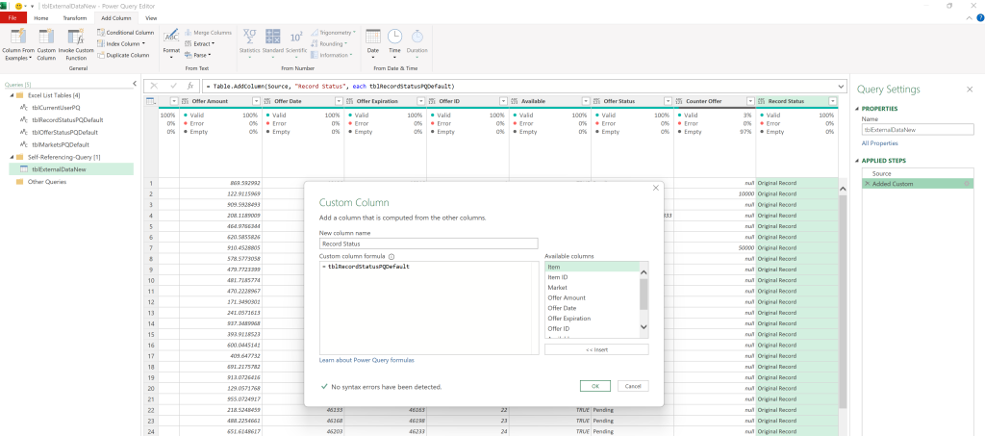Click table corner menu icon in grid

coord(151,101)
